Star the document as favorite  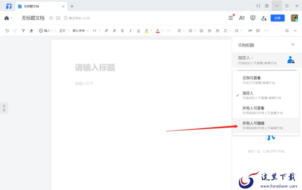[x=51, y=18]
